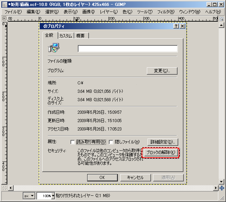Viewport: 226px width, 202px height.
Task: Toggle the Quick Mask button at bottom-left corner
Action: [x=5, y=188]
